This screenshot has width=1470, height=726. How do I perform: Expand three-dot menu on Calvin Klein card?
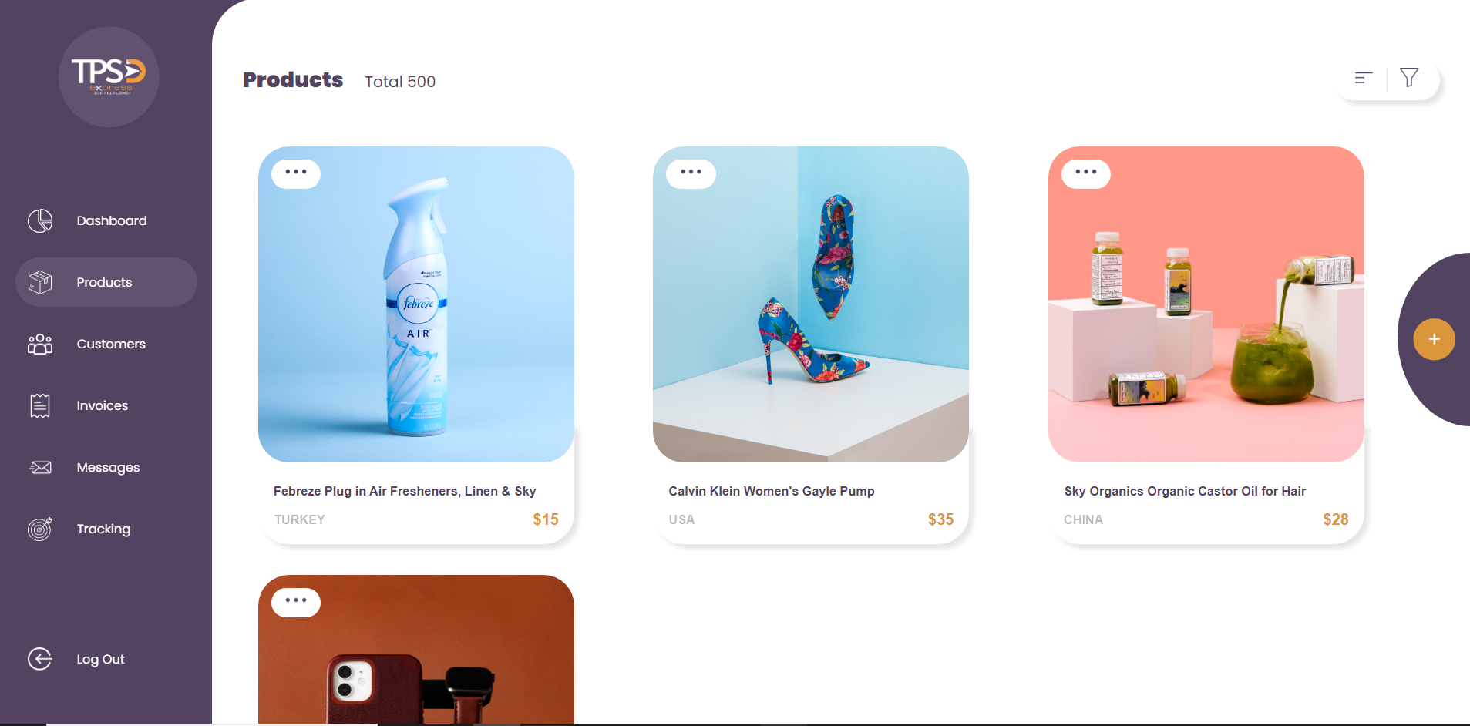tap(691, 173)
